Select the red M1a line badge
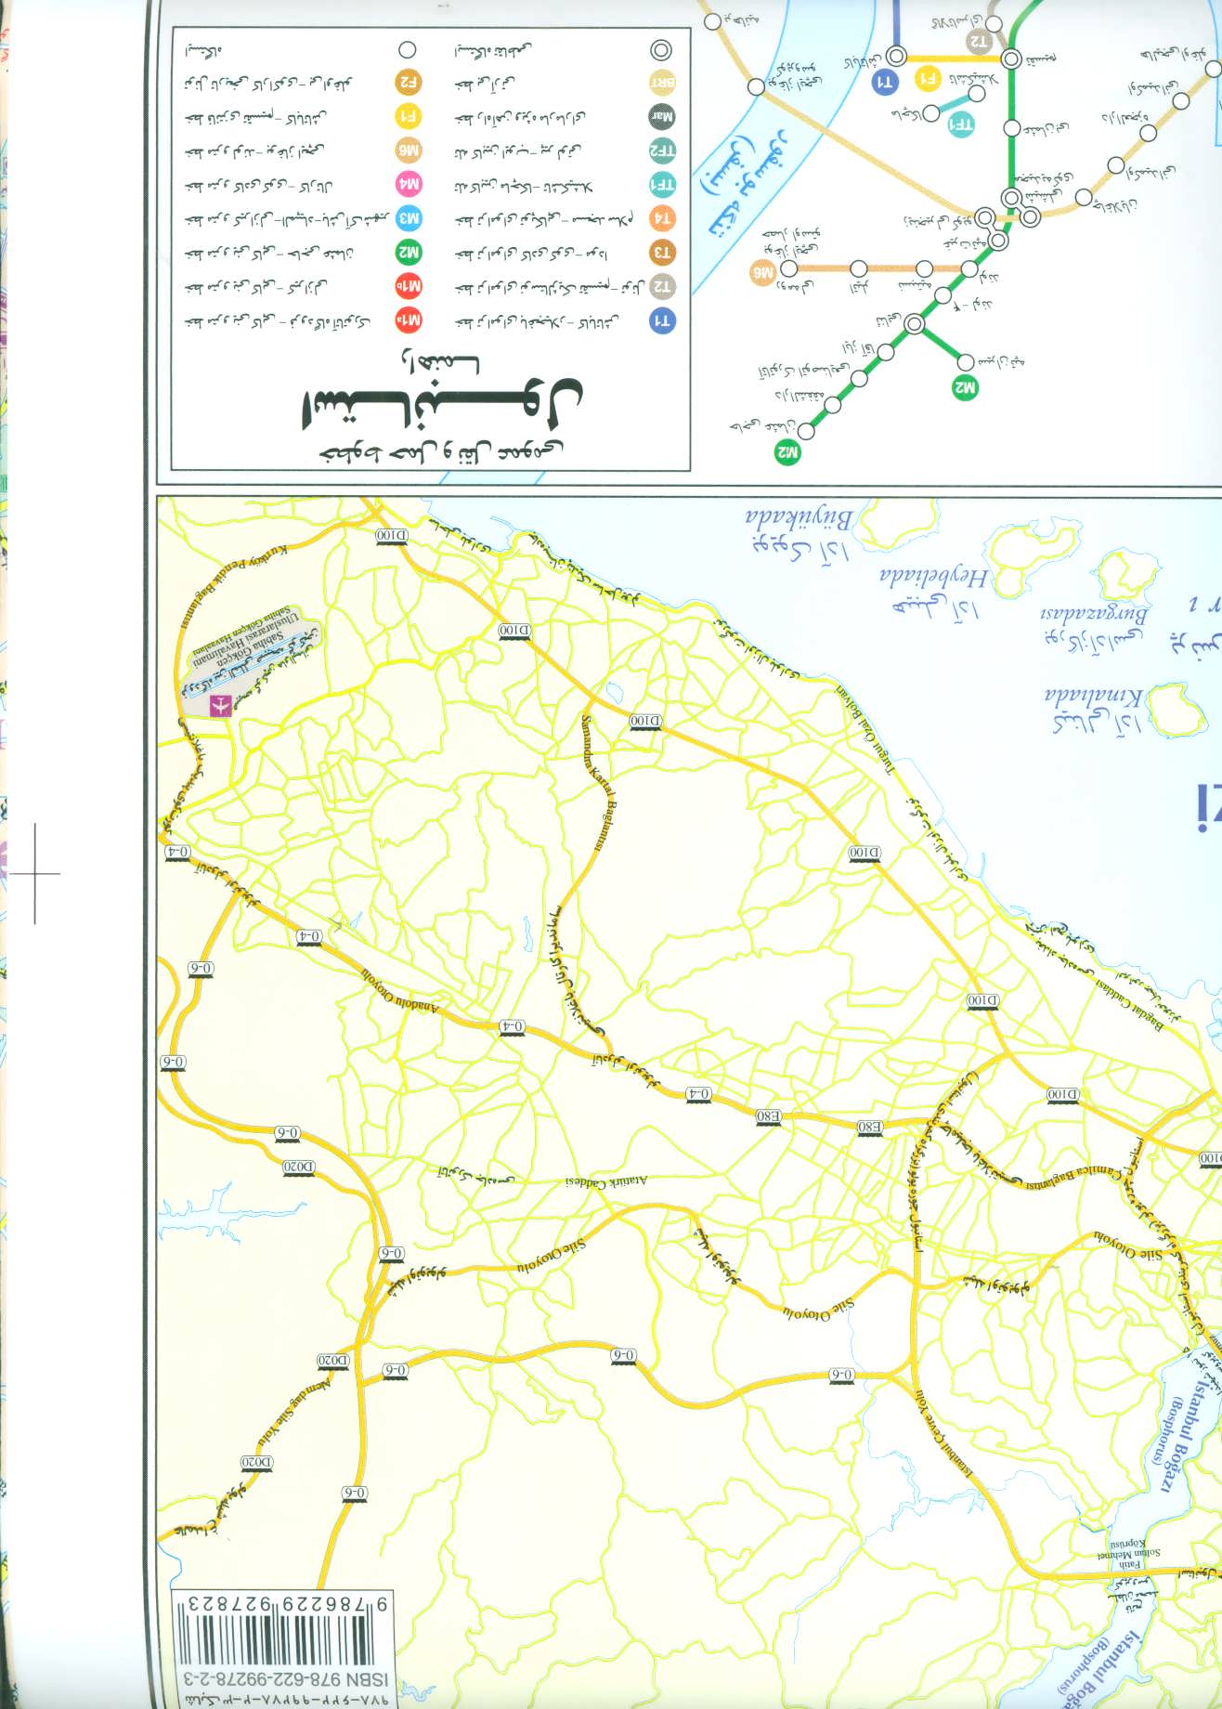 pos(409,320)
